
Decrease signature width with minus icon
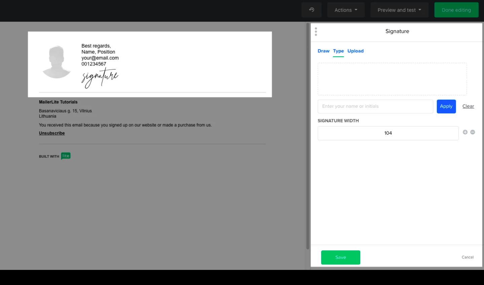coord(473,132)
